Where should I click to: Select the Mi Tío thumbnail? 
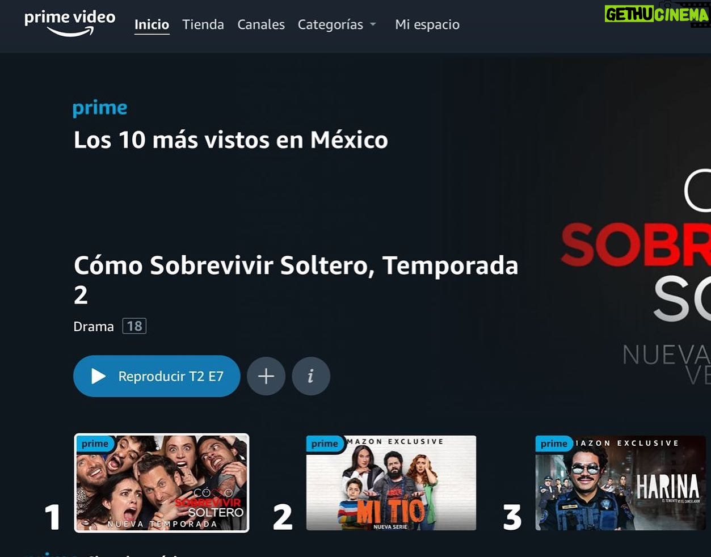391,483
